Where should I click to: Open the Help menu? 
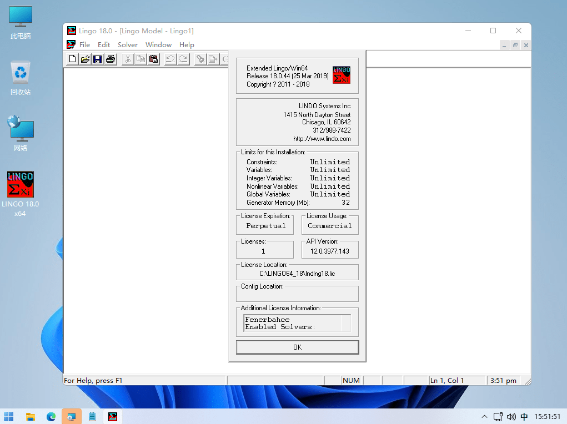[x=187, y=45]
